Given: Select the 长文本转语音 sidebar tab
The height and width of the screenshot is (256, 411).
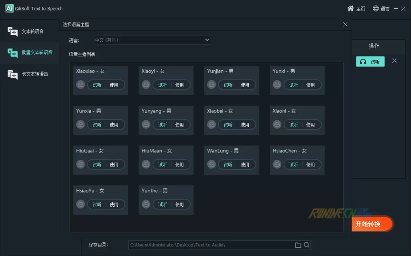Looking at the screenshot, I should 29,74.
